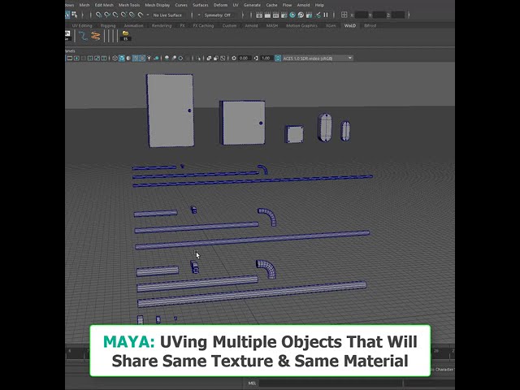Toggle Use All Lights bulb icon

click(x=149, y=58)
